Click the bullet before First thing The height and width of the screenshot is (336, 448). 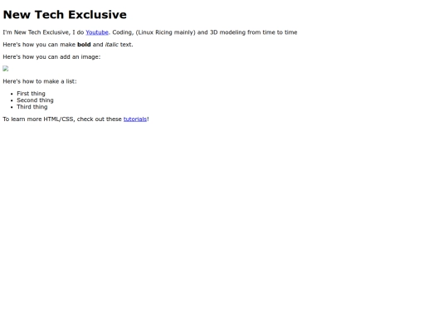coord(12,94)
